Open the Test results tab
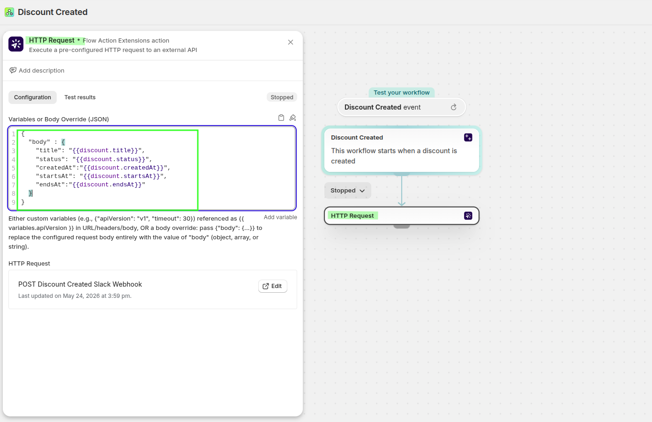Screen dimensions: 652x422 (80, 97)
